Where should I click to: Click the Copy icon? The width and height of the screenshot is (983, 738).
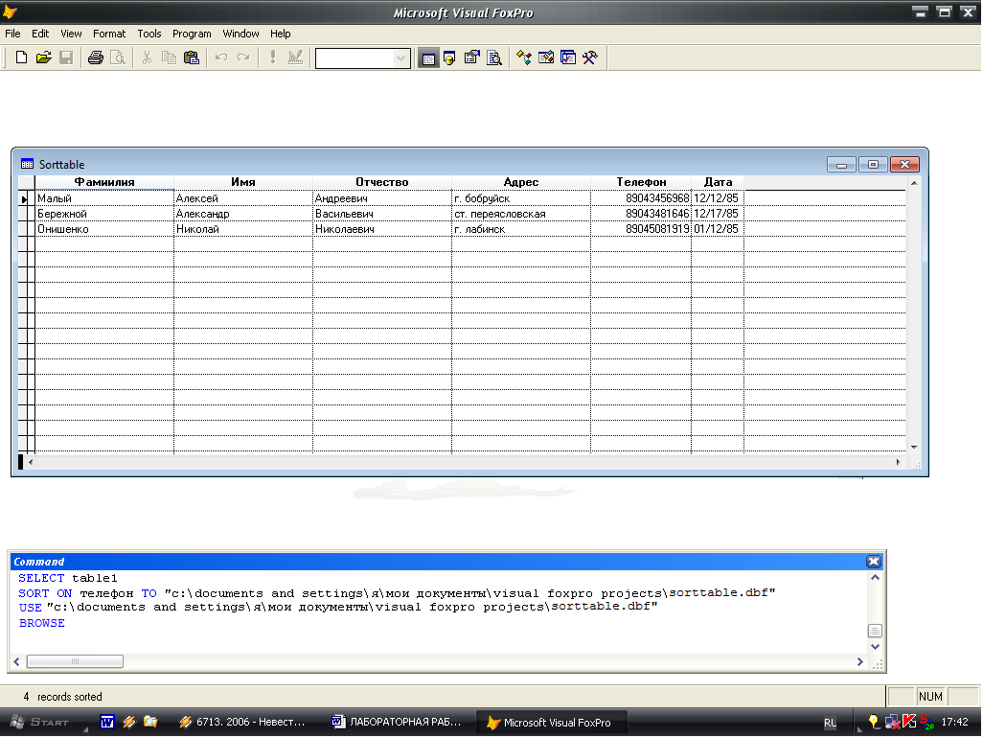tap(169, 58)
